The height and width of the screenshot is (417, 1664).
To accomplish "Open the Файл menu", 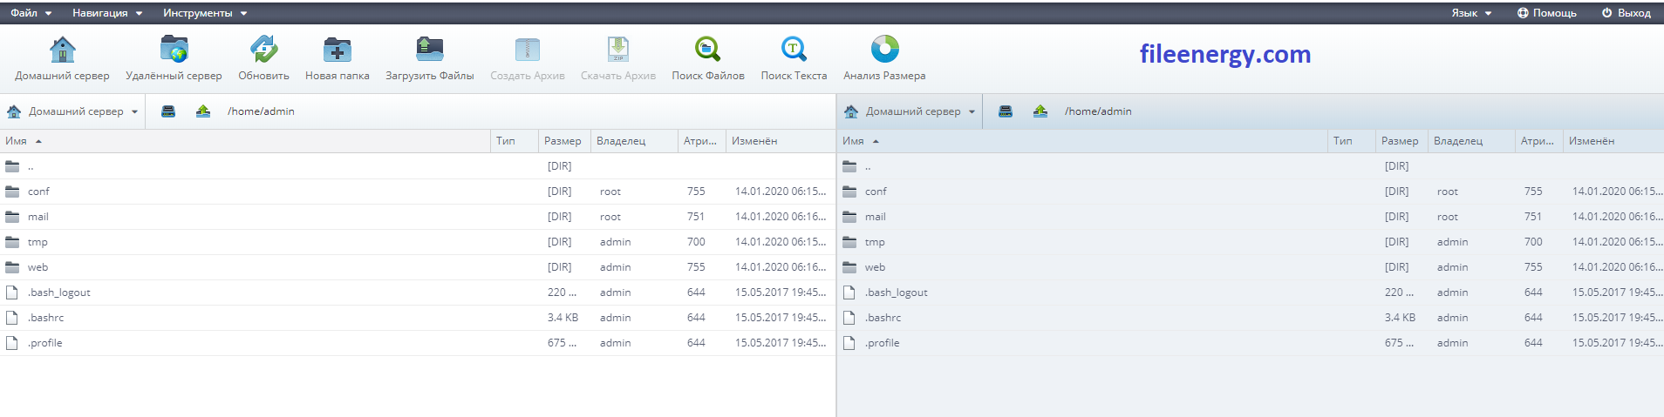I will (31, 13).
